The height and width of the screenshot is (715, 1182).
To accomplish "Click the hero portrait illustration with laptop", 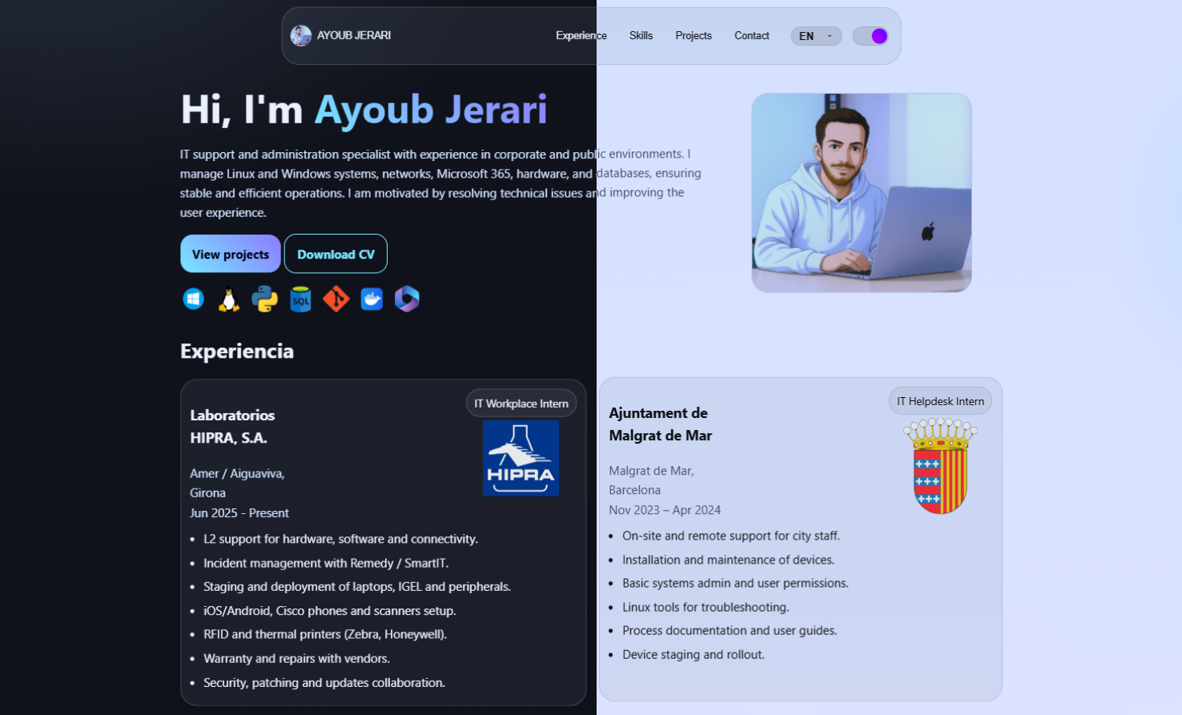I will 861,193.
